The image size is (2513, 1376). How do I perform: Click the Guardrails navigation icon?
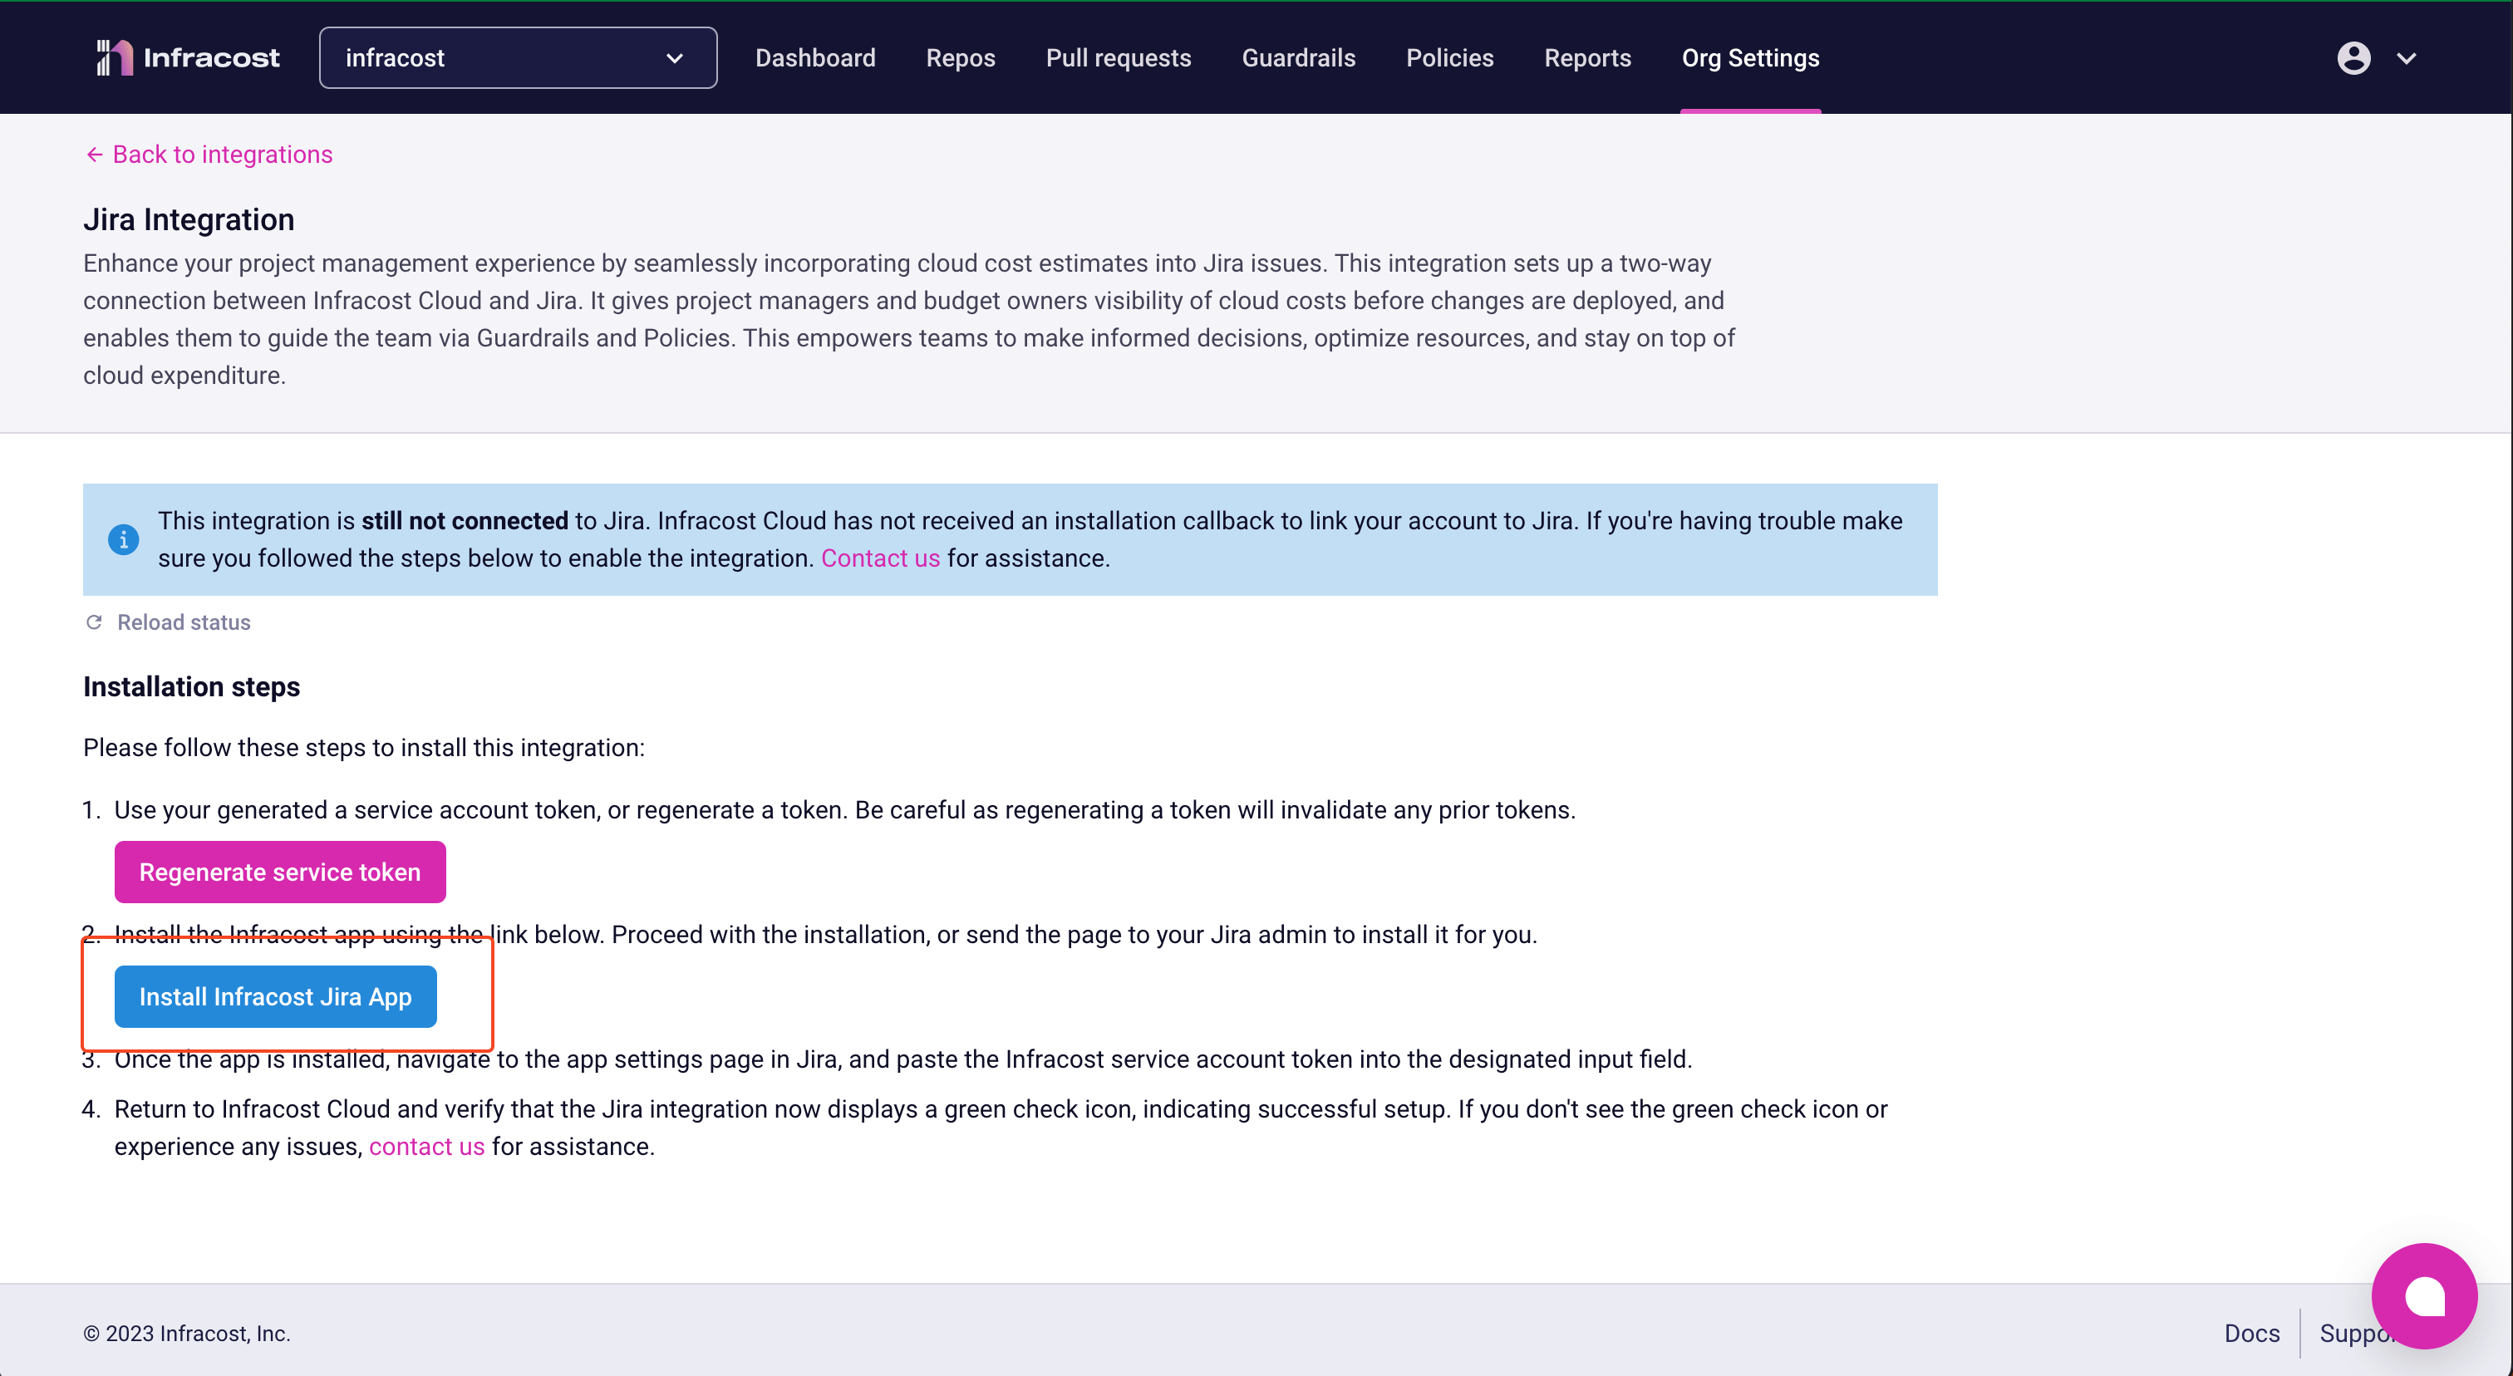click(x=1298, y=57)
